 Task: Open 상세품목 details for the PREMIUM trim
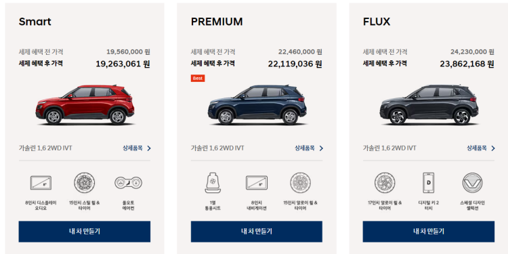(x=309, y=148)
